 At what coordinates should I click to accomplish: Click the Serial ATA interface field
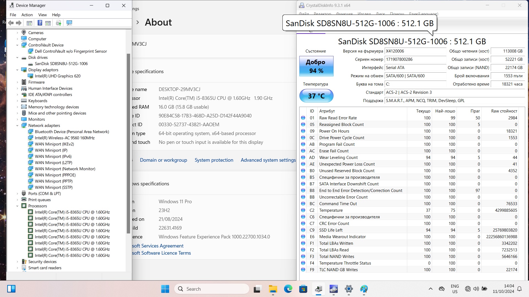pyautogui.click(x=415, y=68)
